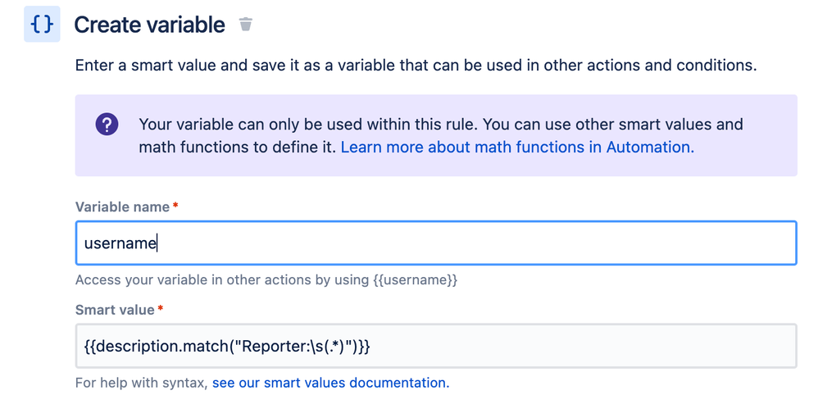Click the "For help with syntax" text
Image resolution: width=818 pixels, height=404 pixels.
coord(141,383)
